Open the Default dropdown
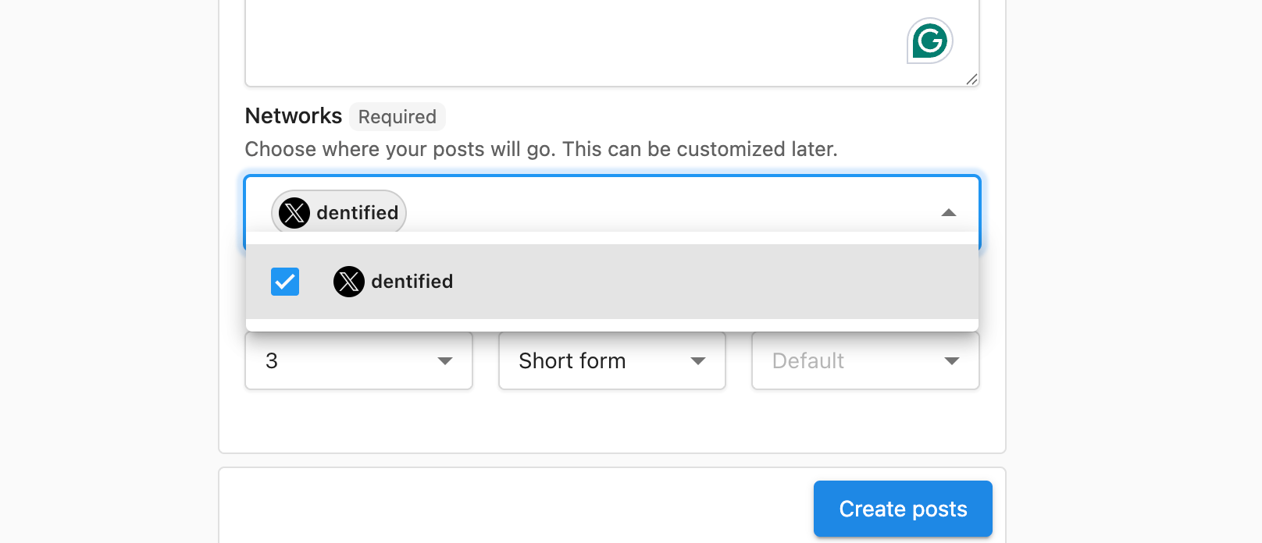Viewport: 1262px width, 543px height. (865, 360)
